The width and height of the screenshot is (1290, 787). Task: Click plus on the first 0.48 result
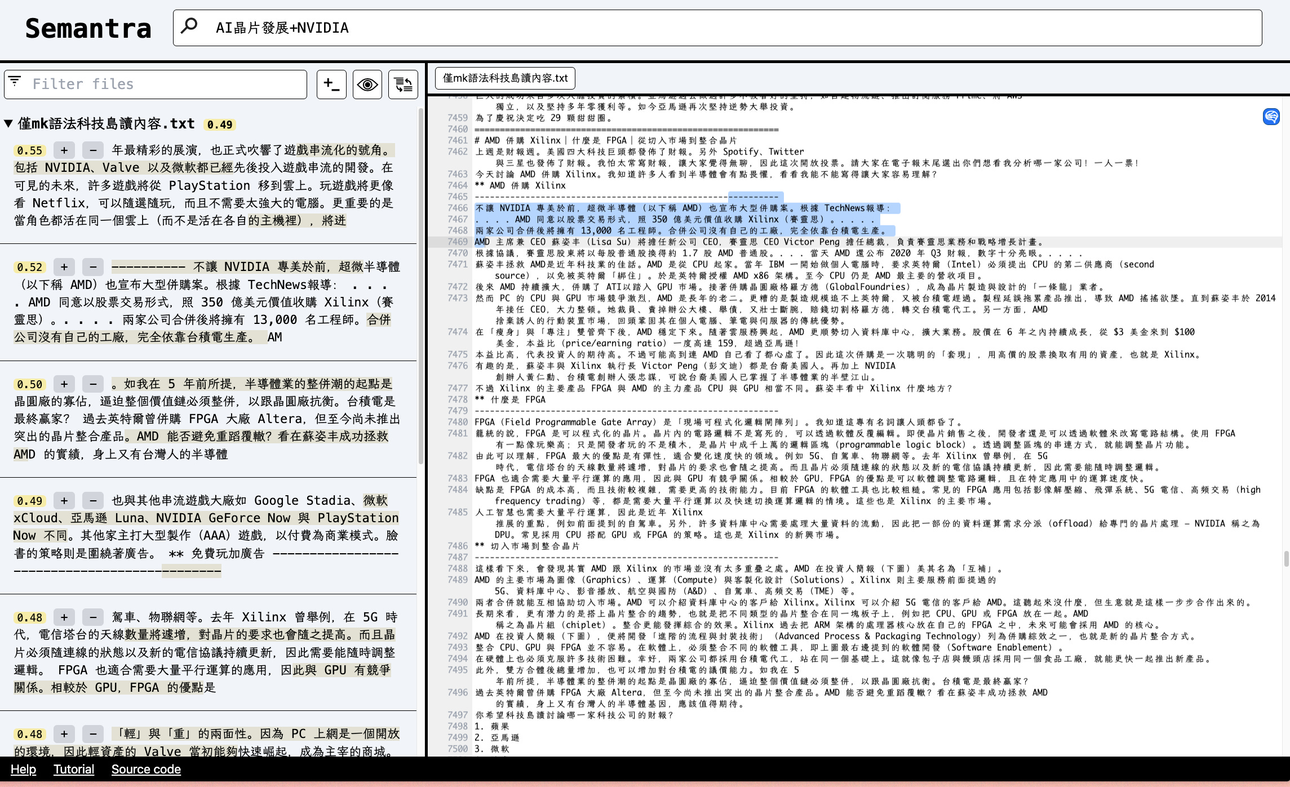64,617
